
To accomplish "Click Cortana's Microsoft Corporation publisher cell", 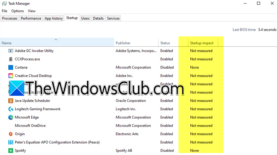I will [x=133, y=68].
